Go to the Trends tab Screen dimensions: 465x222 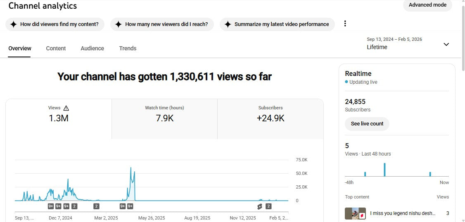[x=128, y=48]
